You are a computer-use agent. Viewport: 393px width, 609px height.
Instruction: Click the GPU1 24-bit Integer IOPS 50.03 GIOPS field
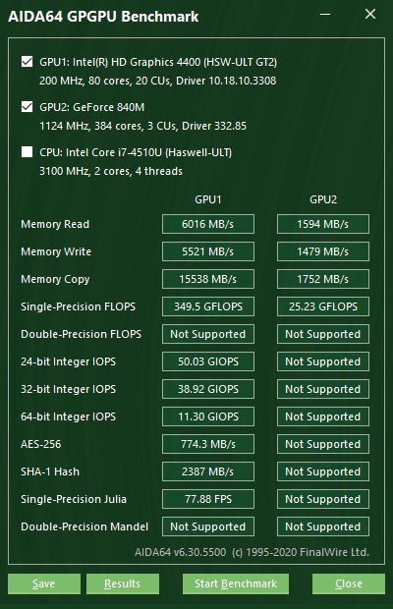[208, 362]
